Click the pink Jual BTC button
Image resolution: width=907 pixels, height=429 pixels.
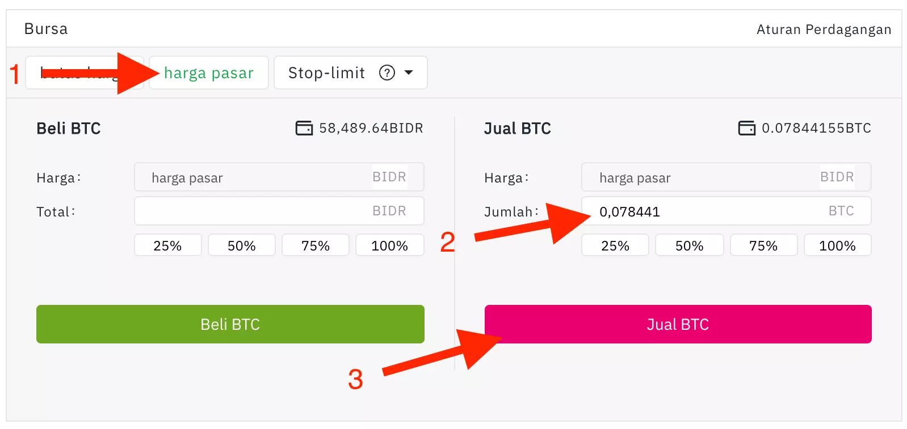coord(678,324)
